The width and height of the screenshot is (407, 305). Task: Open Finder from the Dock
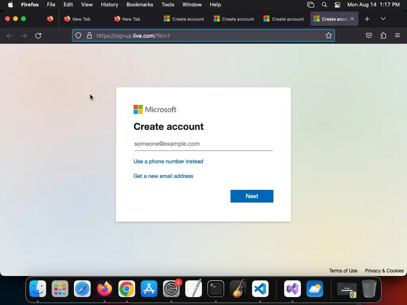pos(38,289)
